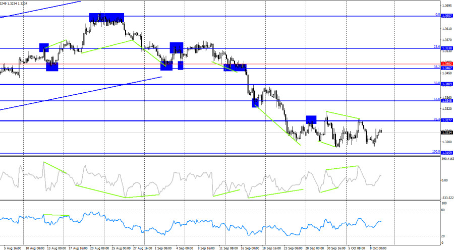Click the 80 level on lower indicator scale

443,210
